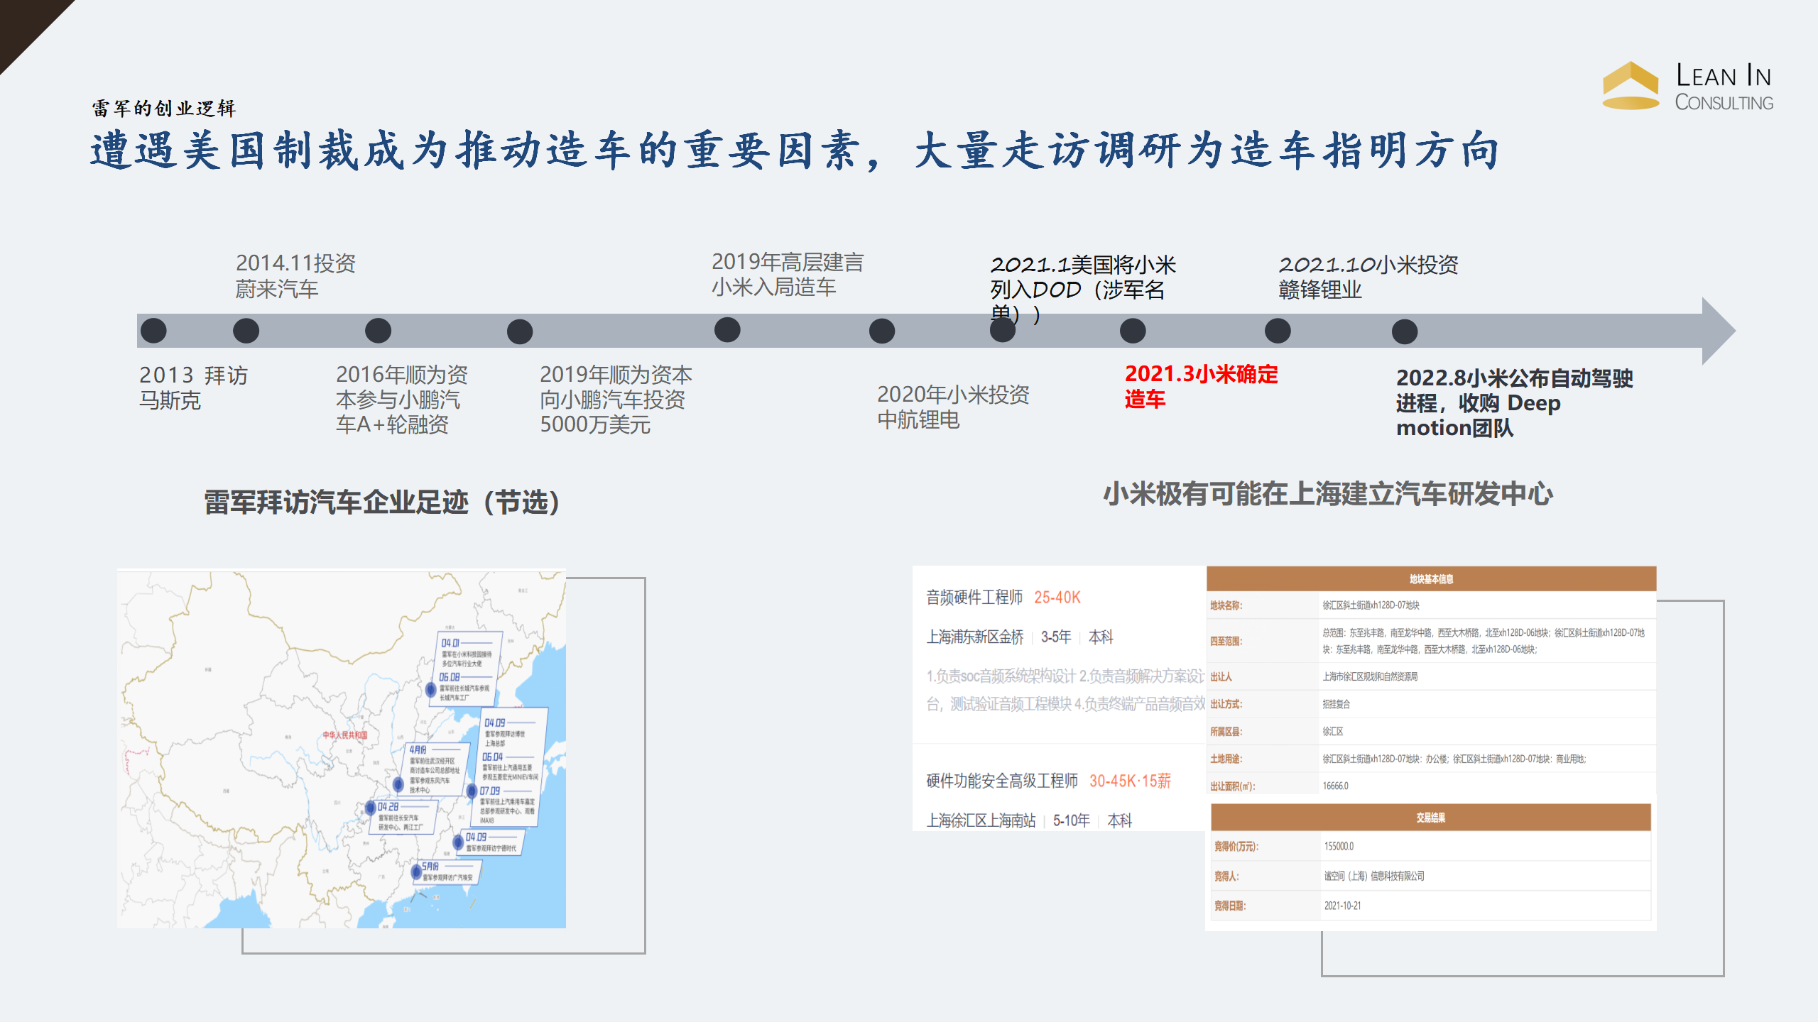
Task: Click the 04.09 宁德时代 callout on the map
Action: tap(491, 842)
